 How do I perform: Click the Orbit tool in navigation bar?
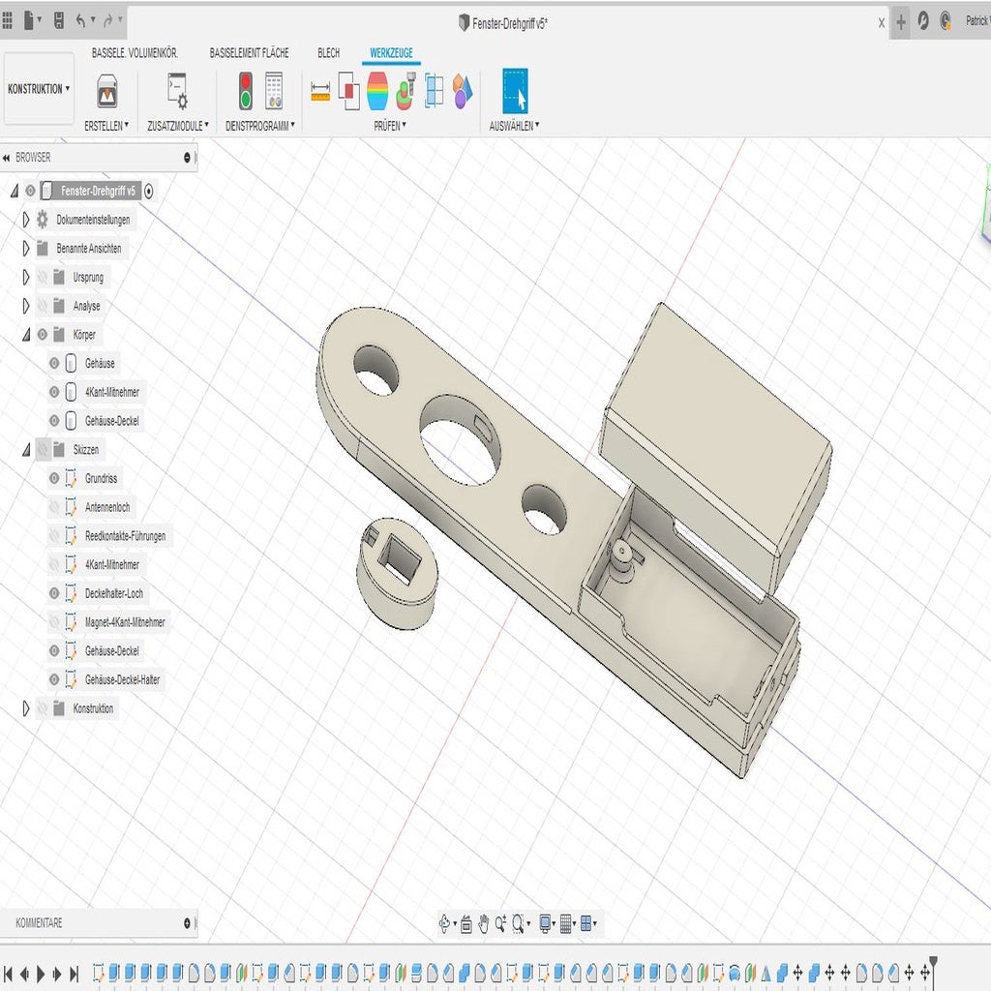[x=445, y=924]
